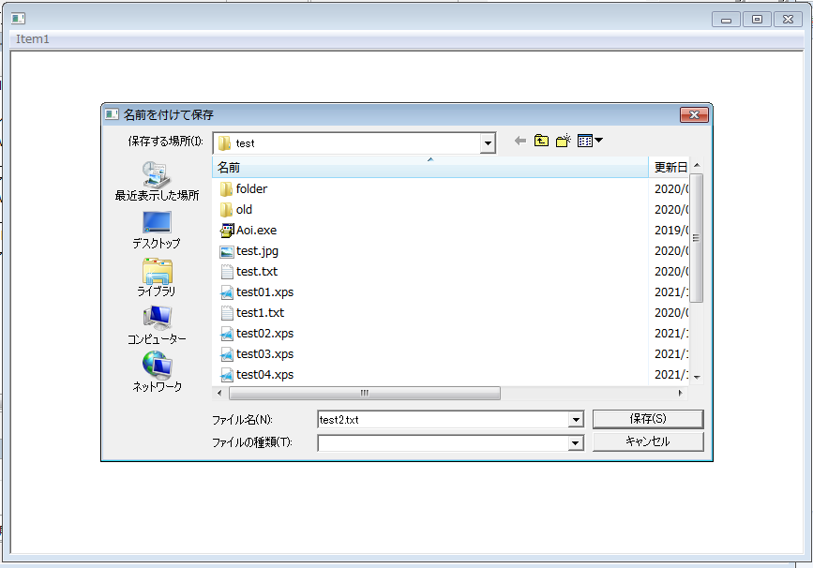
Task: Sort by the Name (名前) column header
Action: tap(429, 168)
